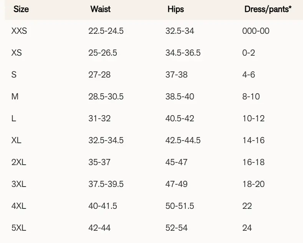This screenshot has width=303, height=243.
Task: Click dress size 18-20 cell
Action: [253, 184]
